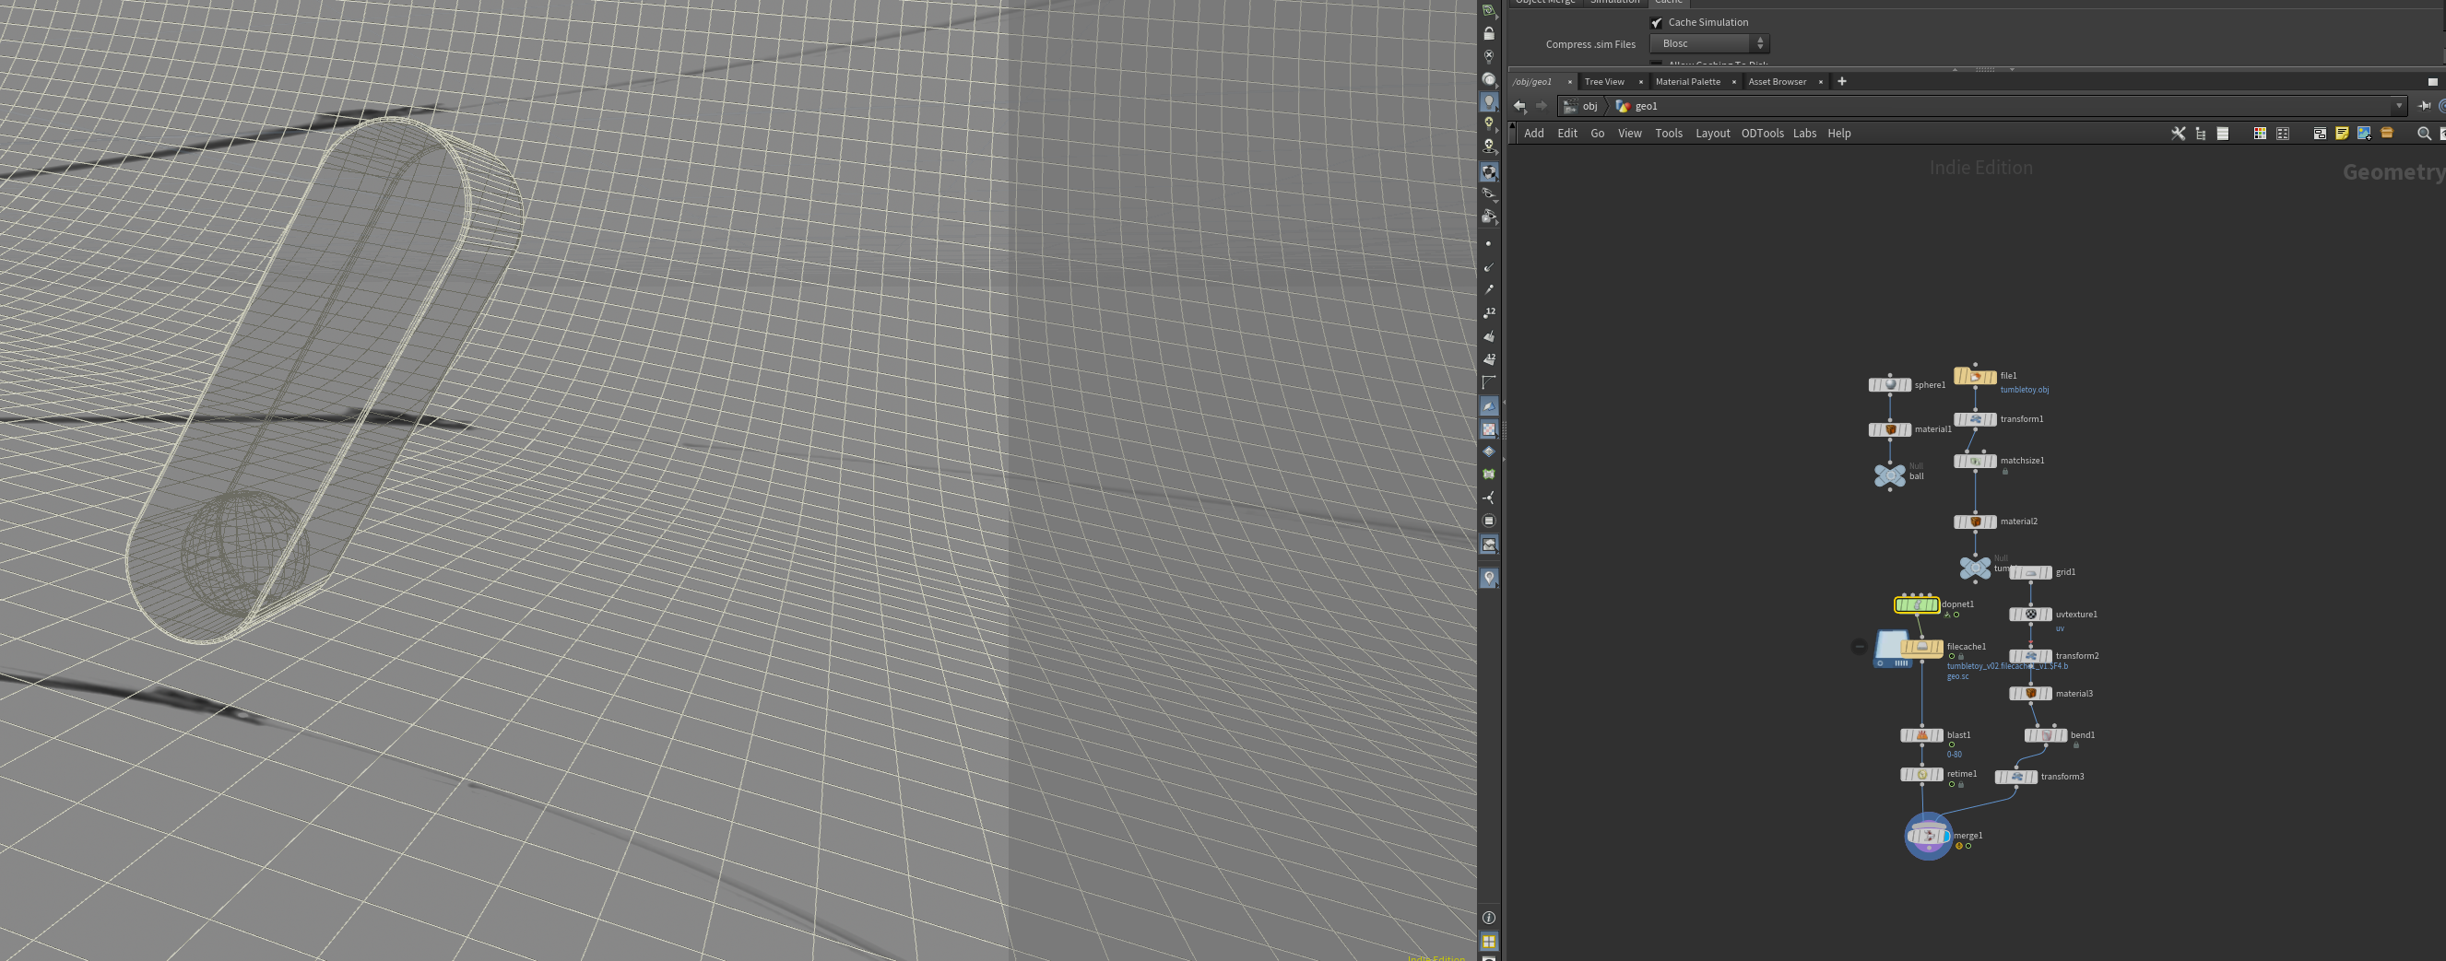Select the merge1 node
2446x961 pixels.
click(x=1929, y=836)
